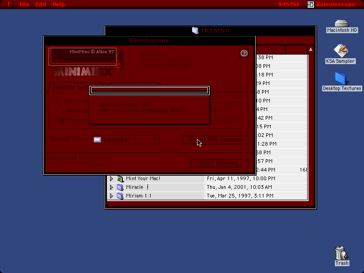Open the Apple menu icon

pyautogui.click(x=10, y=4)
